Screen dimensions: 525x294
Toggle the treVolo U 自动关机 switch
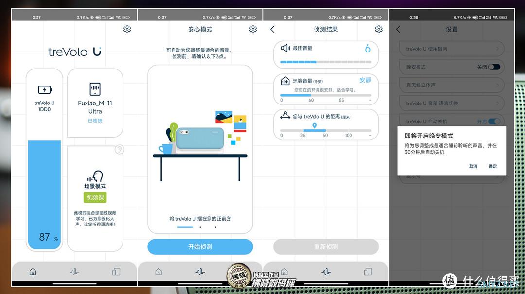(x=494, y=121)
